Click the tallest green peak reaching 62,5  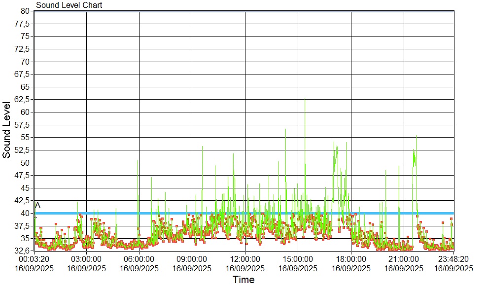(x=305, y=101)
